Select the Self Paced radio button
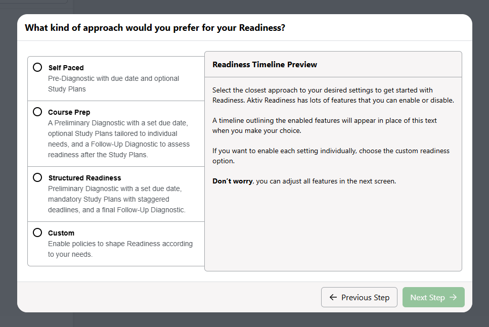This screenshot has height=327, width=489. [37, 67]
